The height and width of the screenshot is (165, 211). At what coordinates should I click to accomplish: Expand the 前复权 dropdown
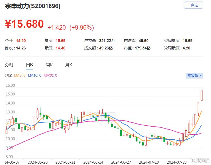(x=195, y=75)
